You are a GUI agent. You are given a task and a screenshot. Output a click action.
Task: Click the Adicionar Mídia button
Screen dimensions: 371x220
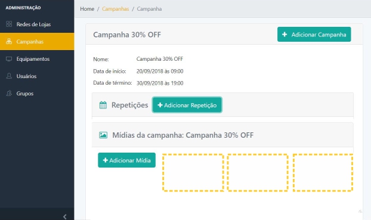coord(126,160)
